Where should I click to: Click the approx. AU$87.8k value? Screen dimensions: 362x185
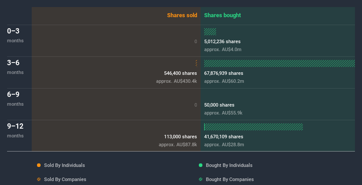tap(178, 144)
